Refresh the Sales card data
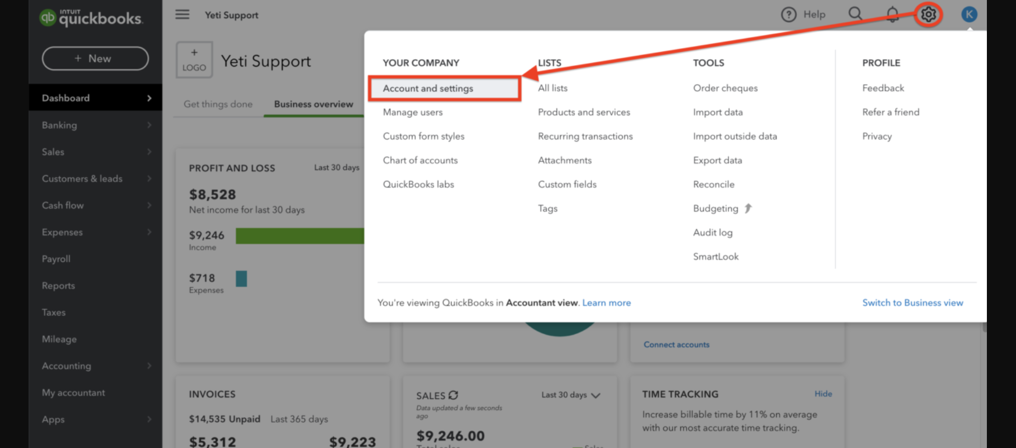 click(x=453, y=395)
